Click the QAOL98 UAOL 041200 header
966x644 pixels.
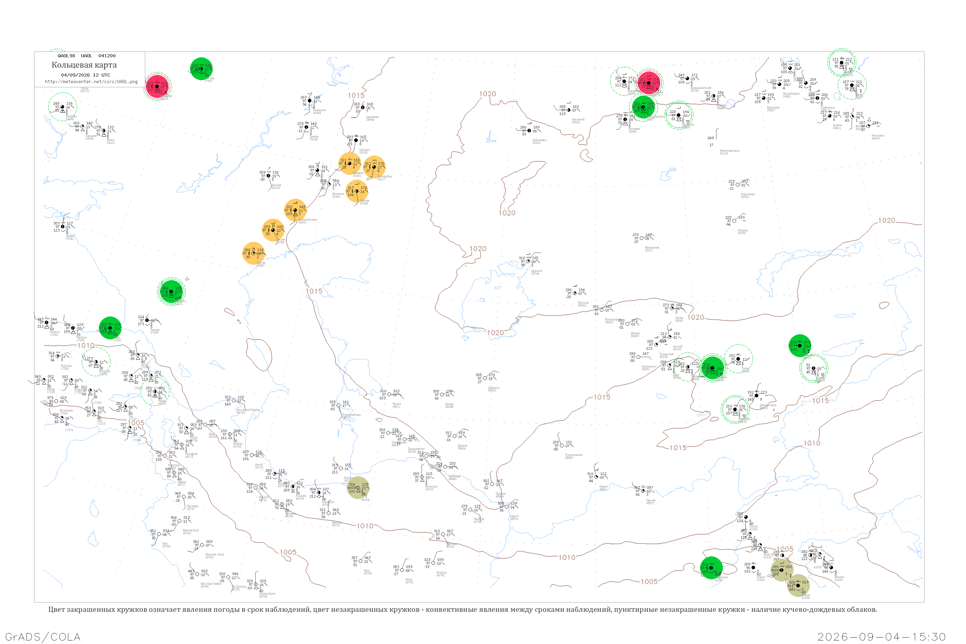(87, 56)
